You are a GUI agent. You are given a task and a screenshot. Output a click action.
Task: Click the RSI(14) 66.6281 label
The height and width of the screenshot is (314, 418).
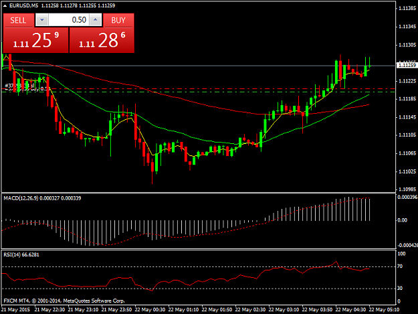click(x=21, y=255)
